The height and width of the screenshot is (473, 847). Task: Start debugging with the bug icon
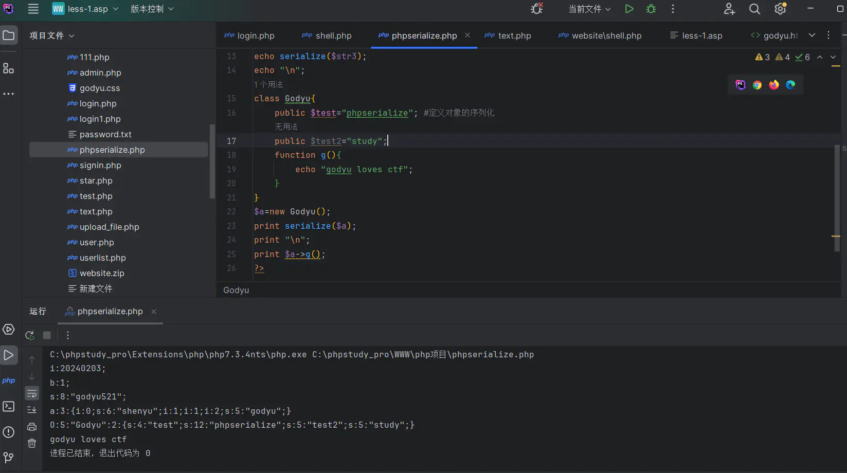651,9
